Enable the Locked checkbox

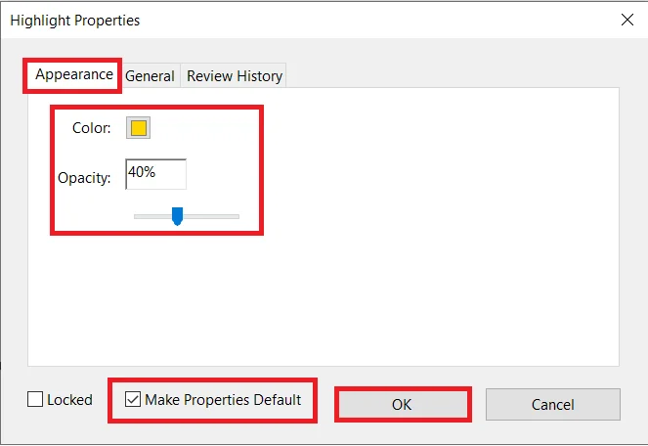pos(35,400)
